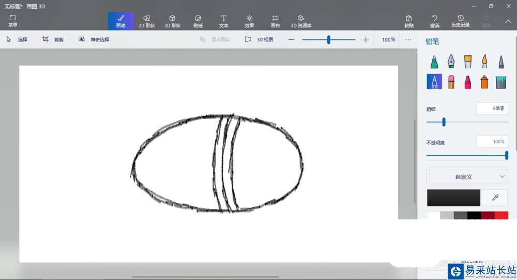The width and height of the screenshot is (517, 280).
Task: Open the 自定义 material dropdown
Action: [467, 176]
